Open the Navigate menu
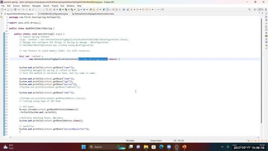 click(36, 6)
